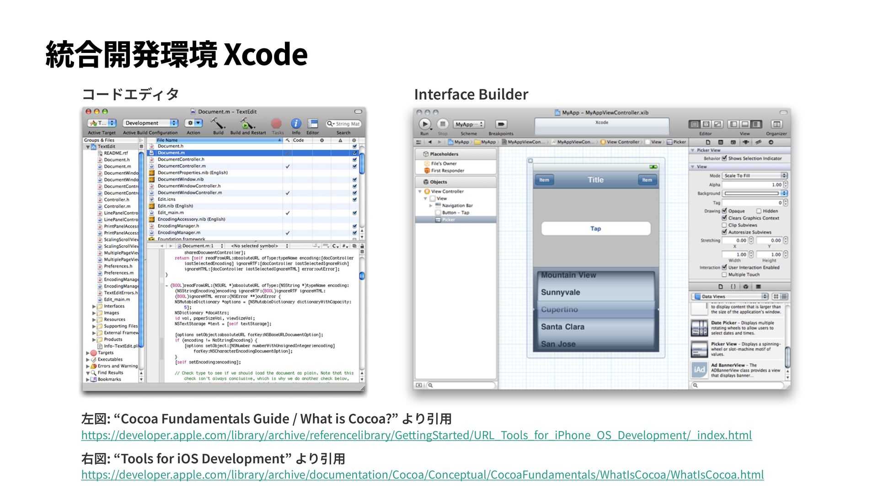The width and height of the screenshot is (878, 493).
Task: Click the related files icon in jump bar
Action: tap(418, 142)
